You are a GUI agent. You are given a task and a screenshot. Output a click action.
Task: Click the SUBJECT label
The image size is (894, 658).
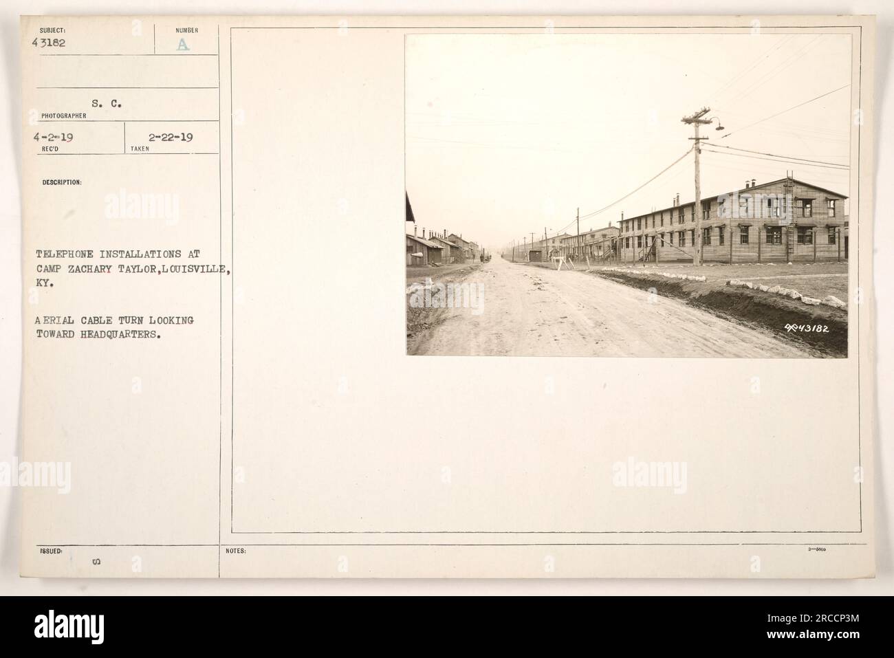53,30
